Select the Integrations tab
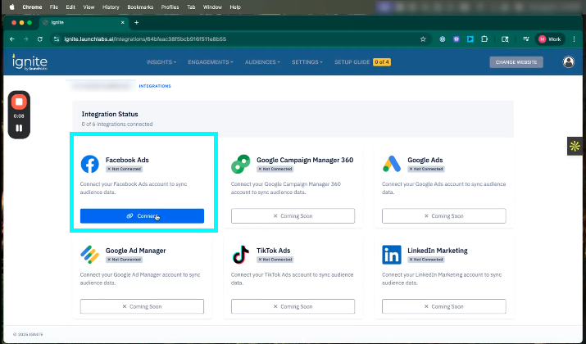The width and height of the screenshot is (586, 344). click(x=155, y=85)
